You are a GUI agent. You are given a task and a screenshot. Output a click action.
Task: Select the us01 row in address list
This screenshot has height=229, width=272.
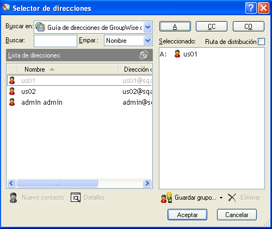click(x=79, y=80)
